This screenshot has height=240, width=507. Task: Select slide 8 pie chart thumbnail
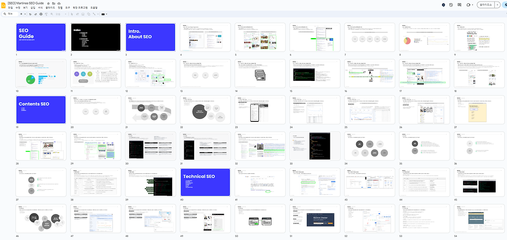(424, 37)
